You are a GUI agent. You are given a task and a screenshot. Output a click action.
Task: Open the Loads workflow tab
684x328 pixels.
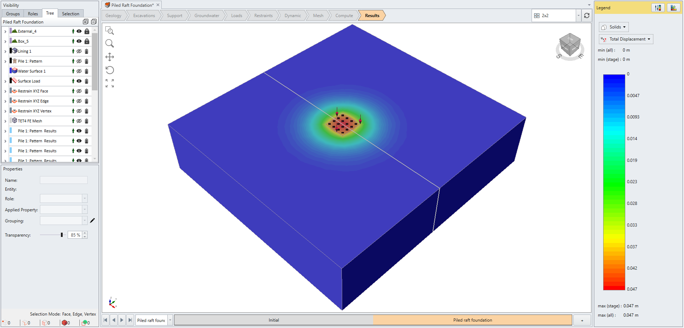coord(237,16)
